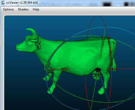The width and height of the screenshot is (135, 110).
Task: Open the Help menu
Action: tap(36, 9)
